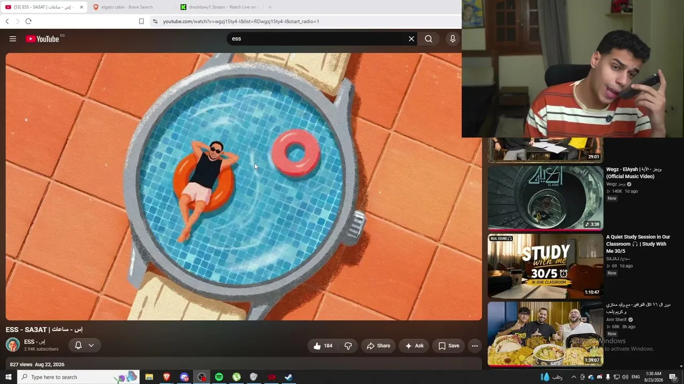Run the search with the magnifier button
Screen dimensions: 684x384
tap(429, 39)
